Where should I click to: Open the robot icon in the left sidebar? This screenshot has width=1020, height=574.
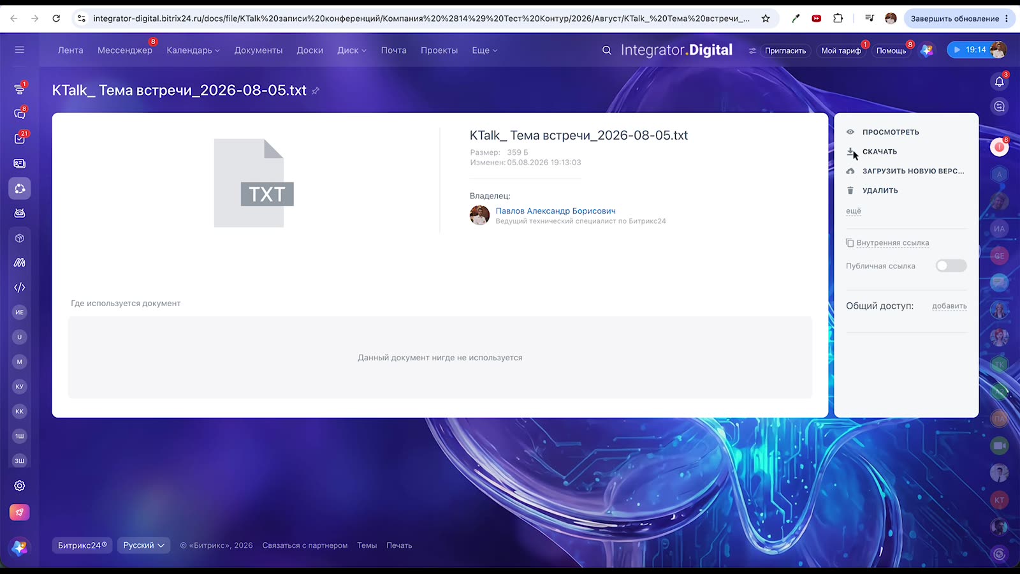coord(20,213)
